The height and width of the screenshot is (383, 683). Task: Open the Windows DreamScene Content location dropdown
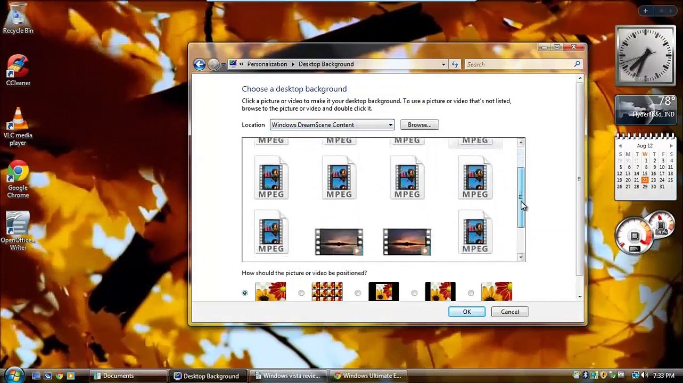tap(332, 125)
